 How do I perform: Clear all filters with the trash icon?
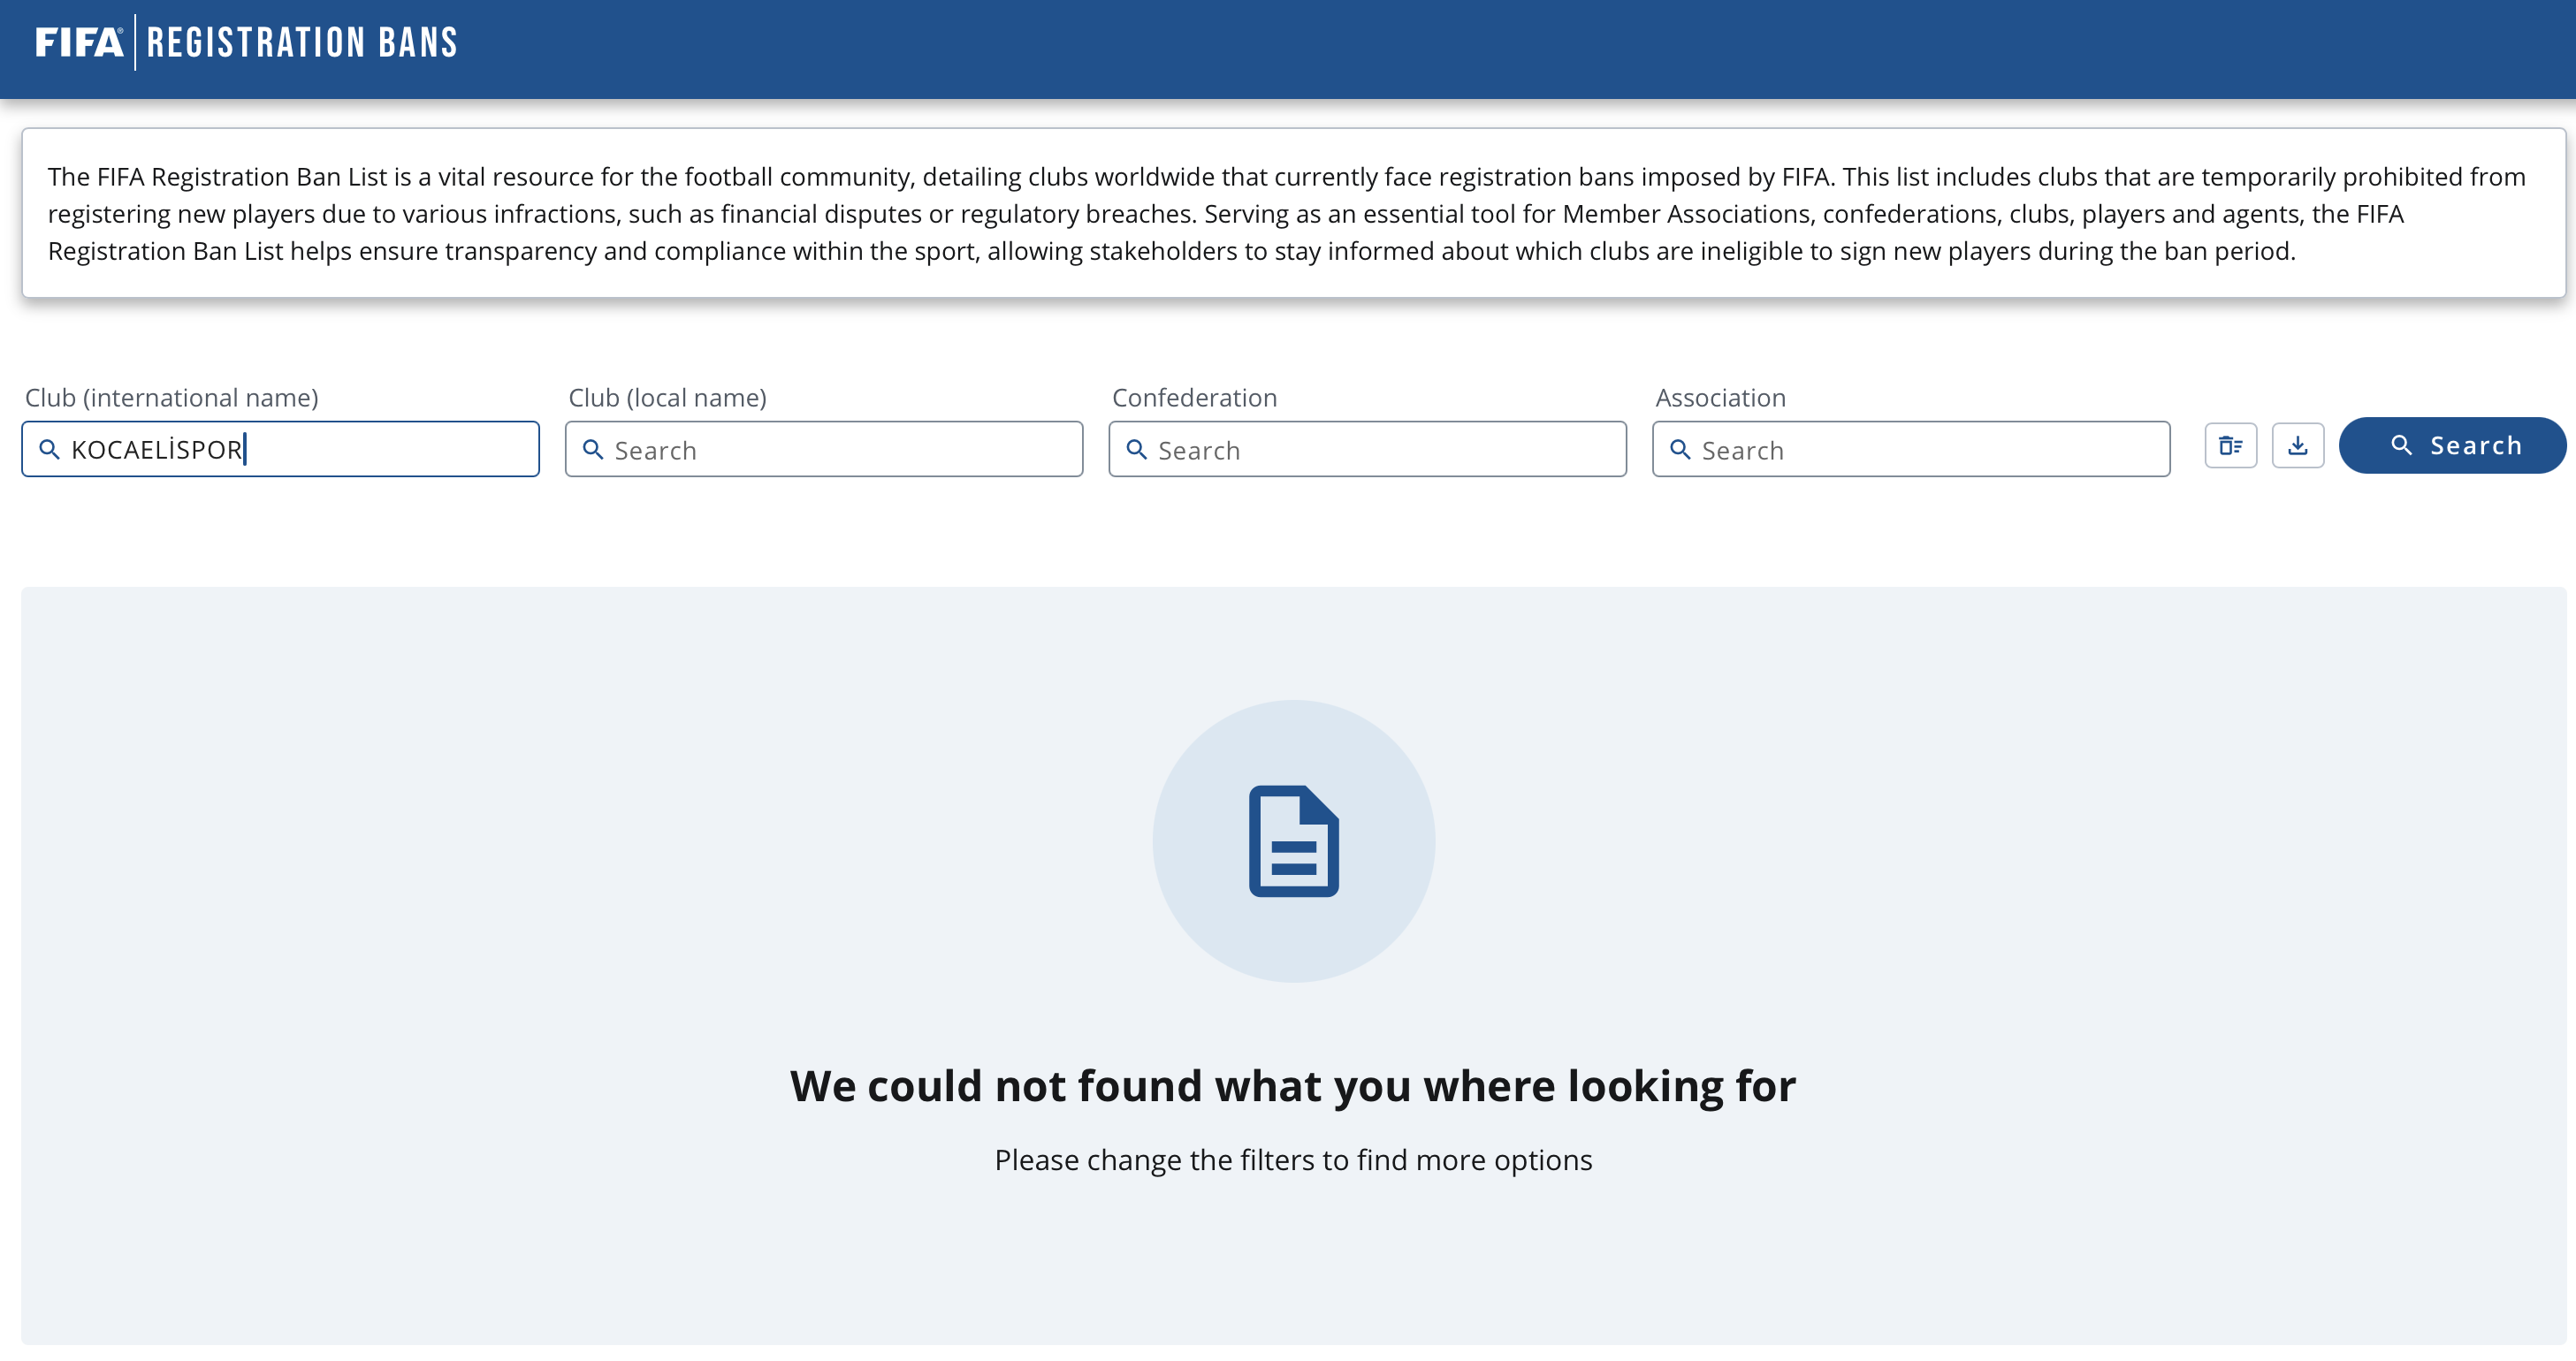2231,445
